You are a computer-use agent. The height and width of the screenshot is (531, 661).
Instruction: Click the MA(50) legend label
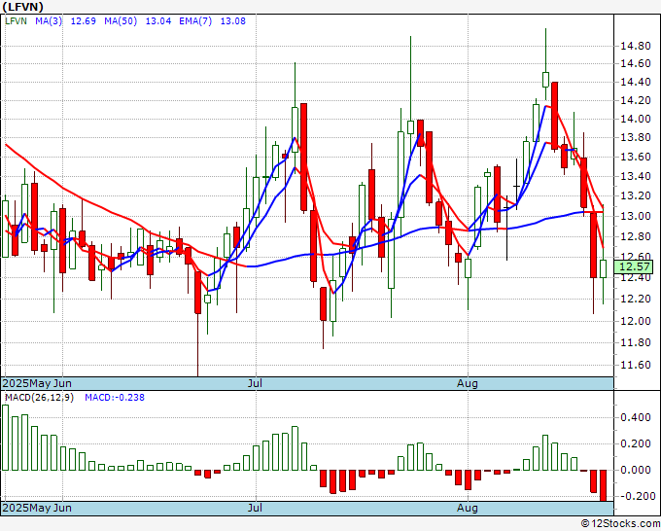121,21
